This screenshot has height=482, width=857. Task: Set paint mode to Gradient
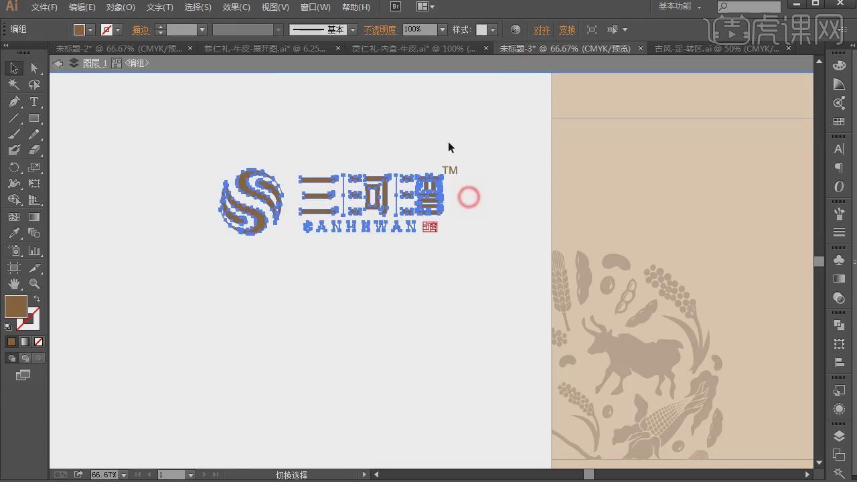point(25,341)
